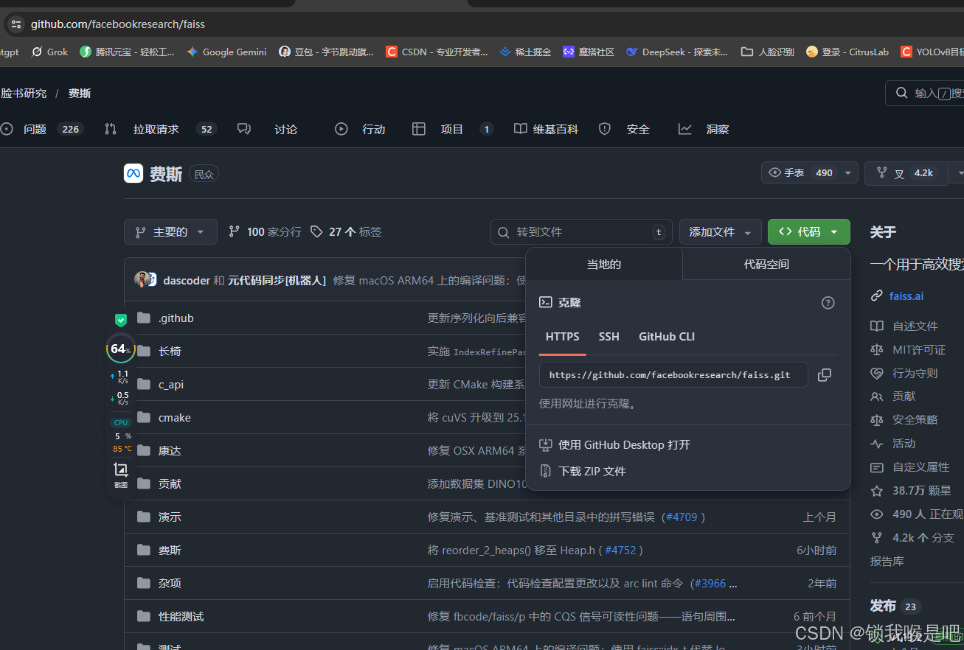Open the 康达 folder
Viewport: 964px width, 650px height.
tap(170, 451)
